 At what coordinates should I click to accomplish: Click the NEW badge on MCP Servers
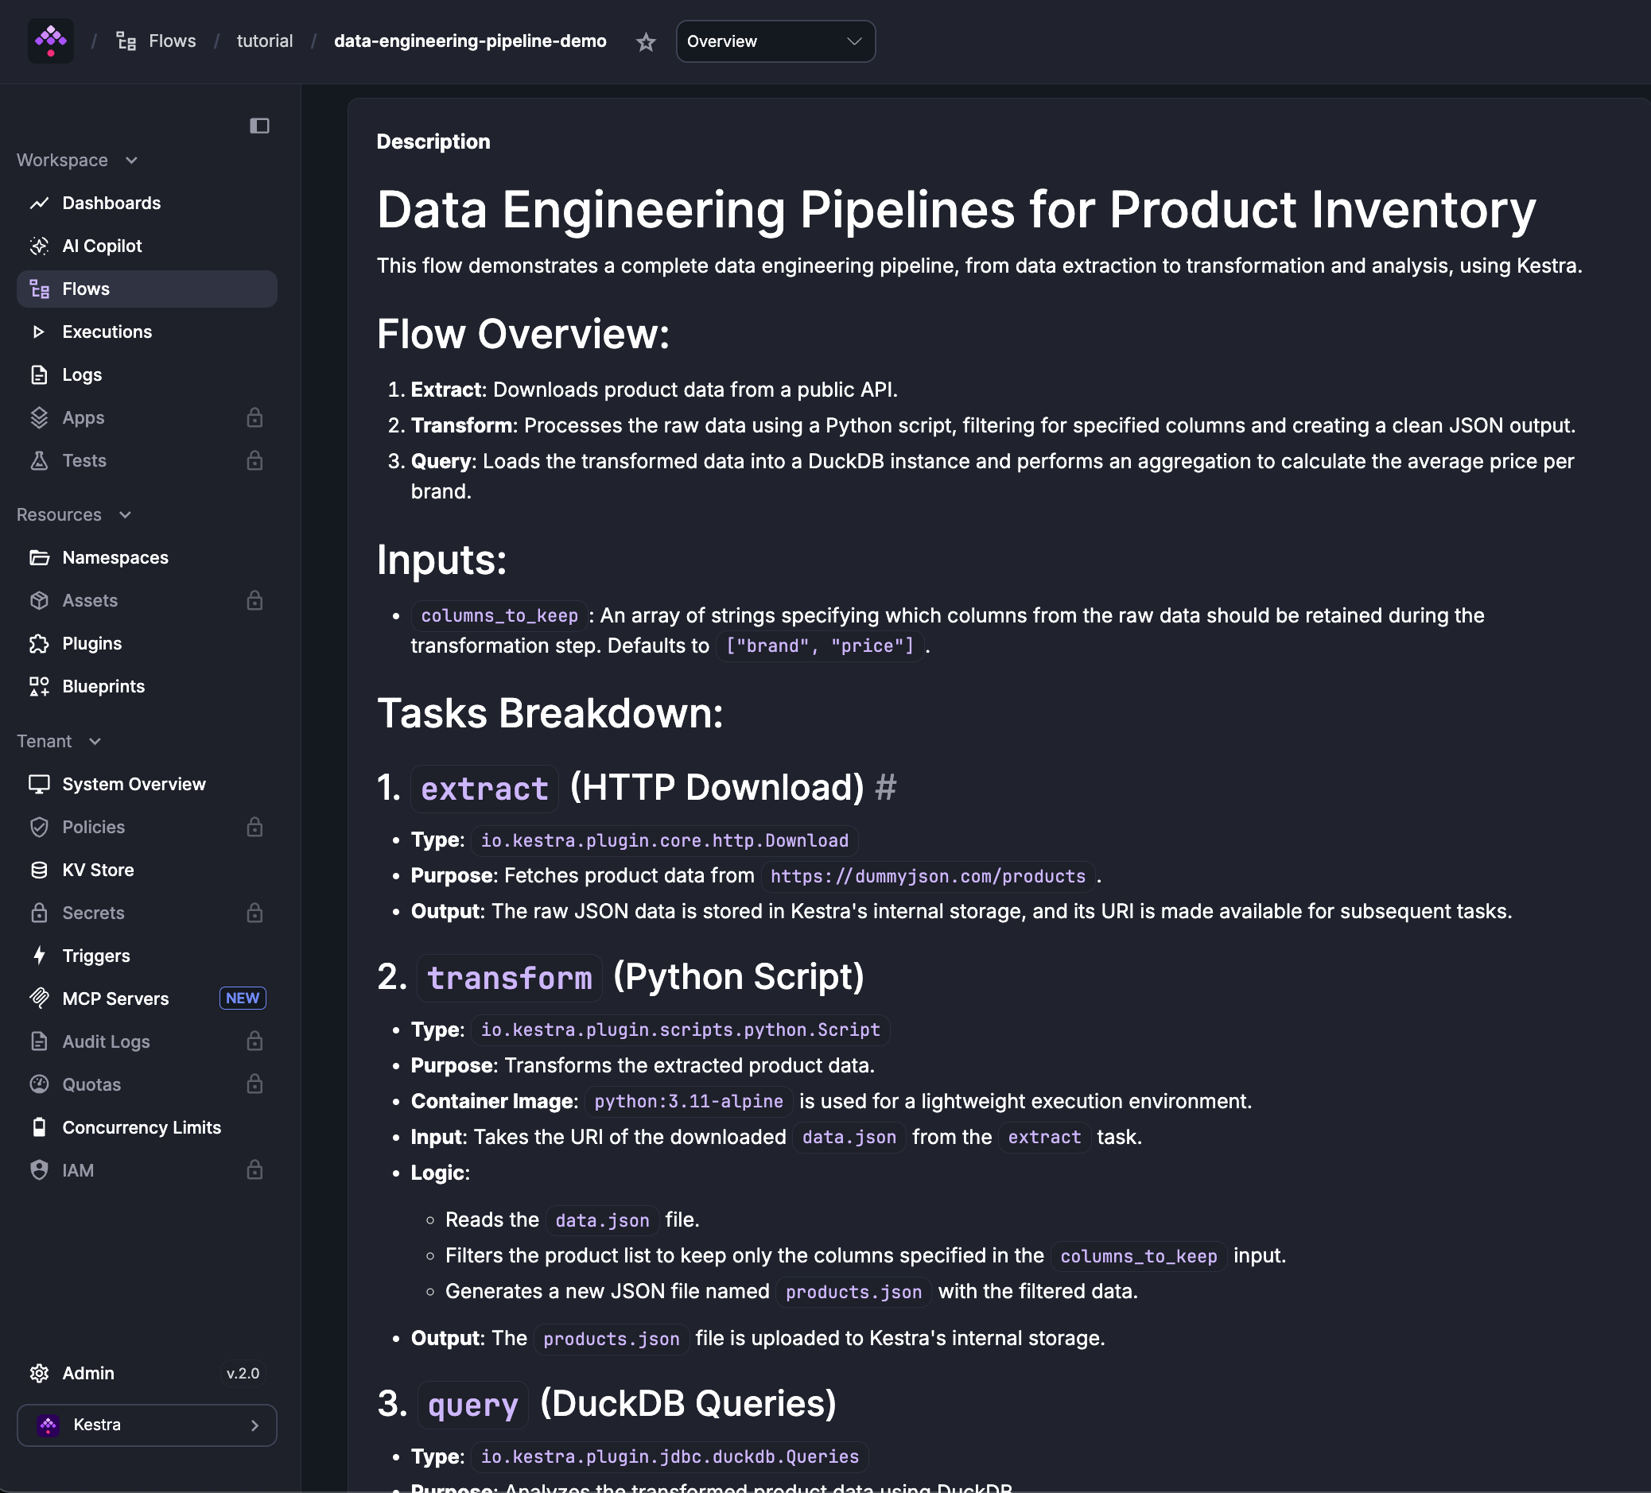coord(243,998)
